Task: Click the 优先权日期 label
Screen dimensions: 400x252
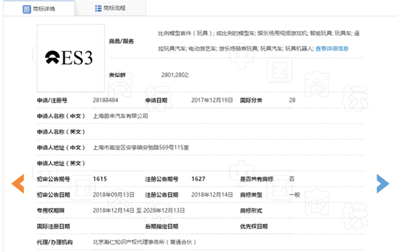Action: point(254,226)
